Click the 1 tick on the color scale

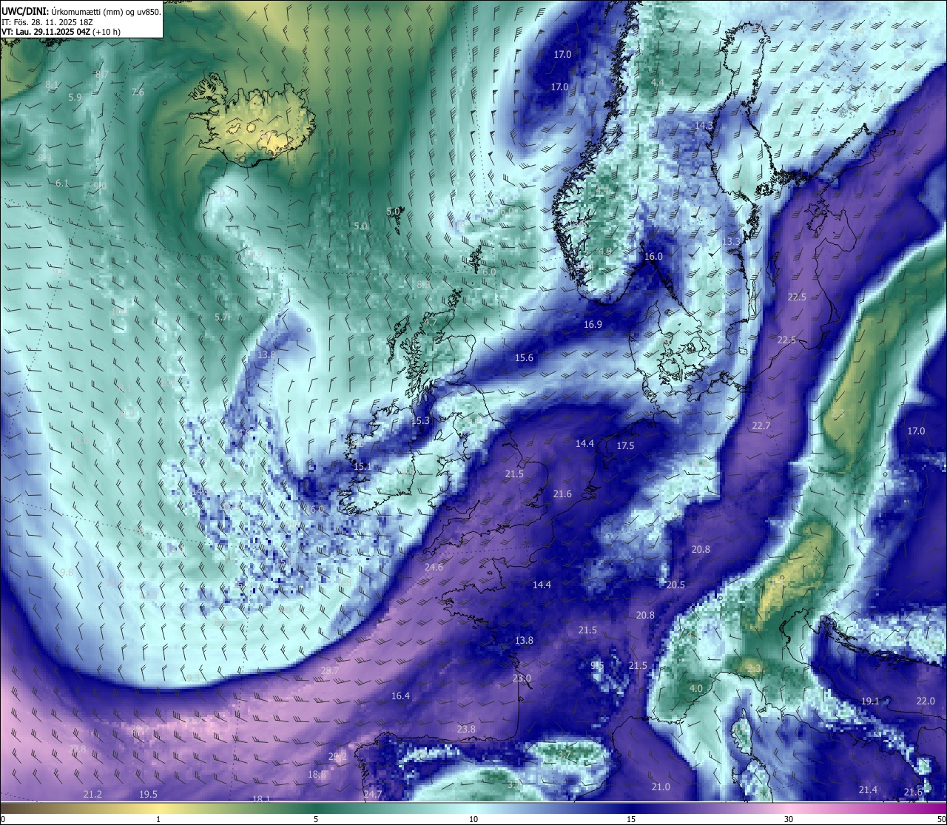point(158,819)
